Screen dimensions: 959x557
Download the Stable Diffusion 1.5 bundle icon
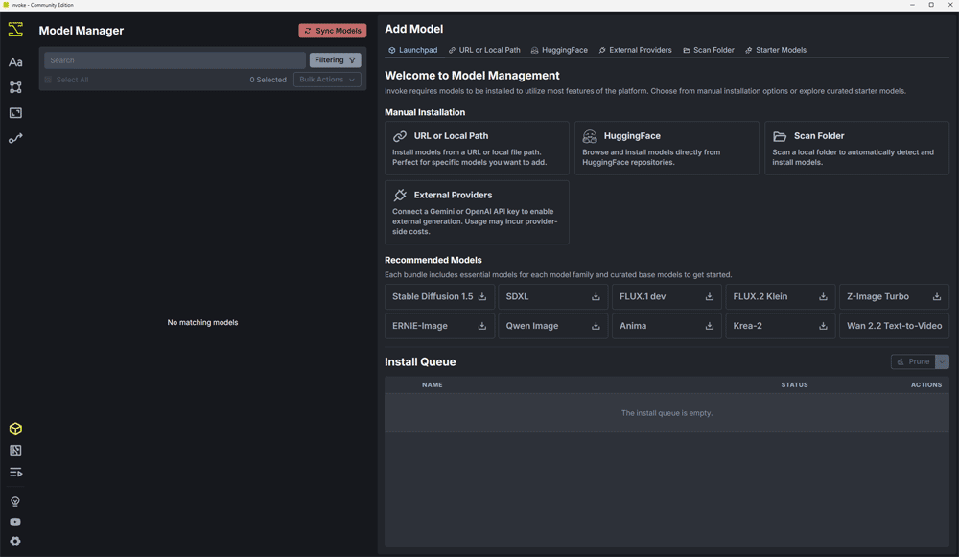482,296
